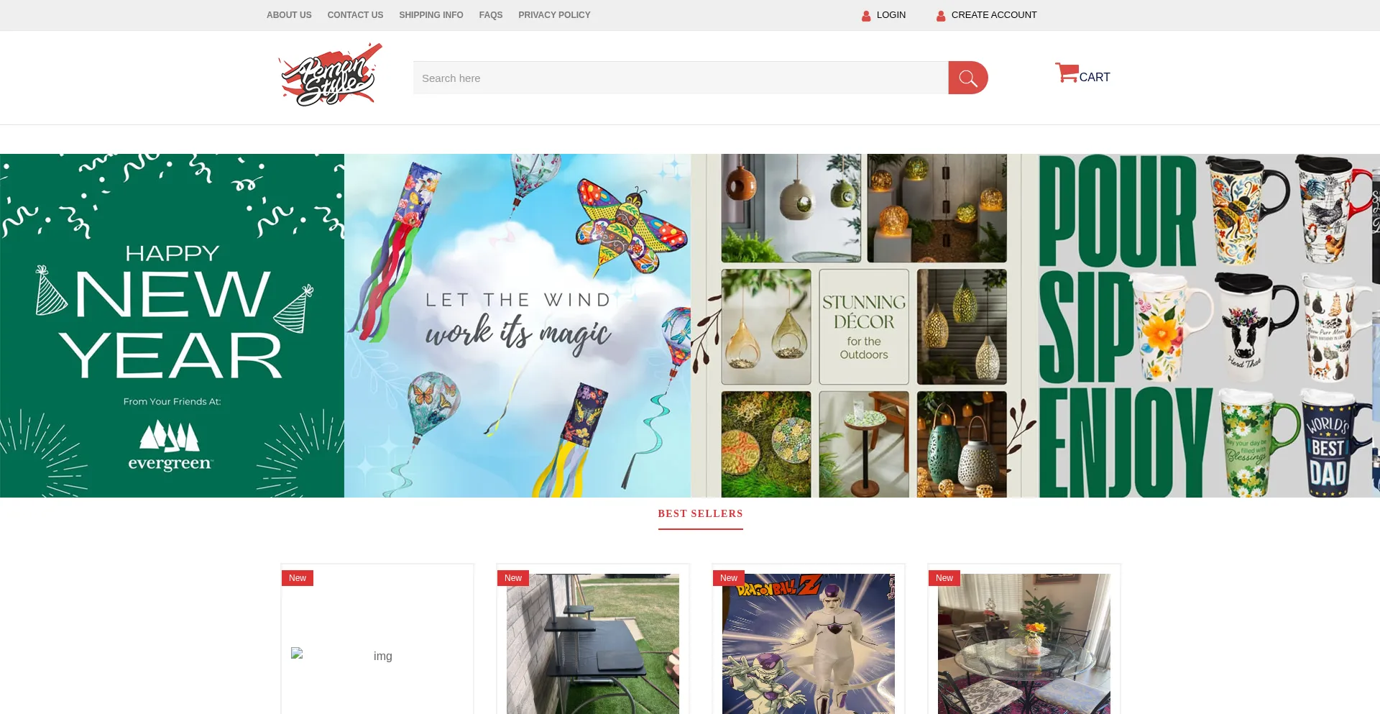Open the FAQs page
1380x714 pixels.
click(x=491, y=15)
